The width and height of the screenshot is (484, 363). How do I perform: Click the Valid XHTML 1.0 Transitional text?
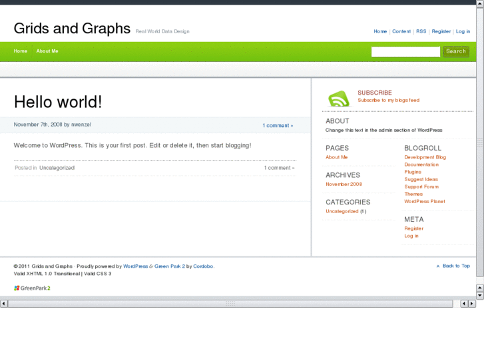47,274
